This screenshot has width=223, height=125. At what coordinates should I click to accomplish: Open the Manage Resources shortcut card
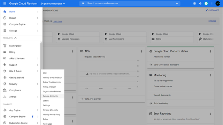78,37
